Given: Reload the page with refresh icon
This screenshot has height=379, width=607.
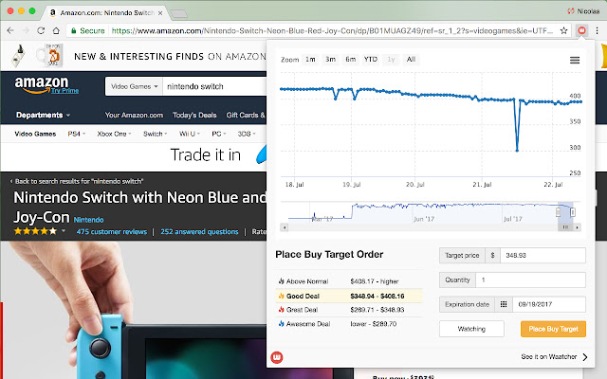Looking at the screenshot, I should coord(41,30).
